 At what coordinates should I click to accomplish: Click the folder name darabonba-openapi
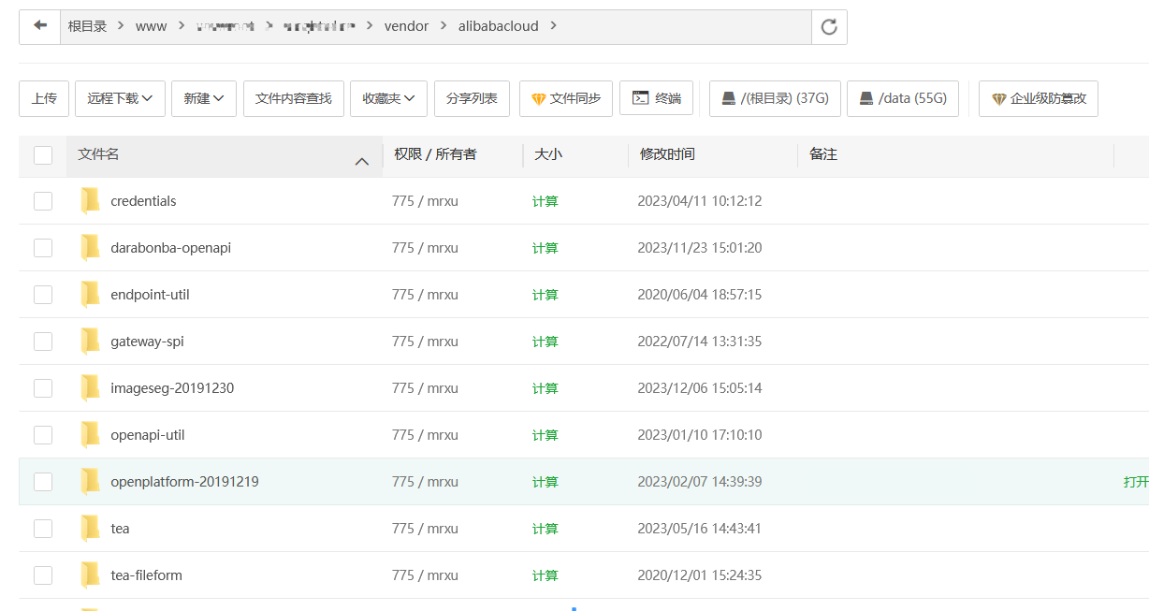pyautogui.click(x=170, y=248)
